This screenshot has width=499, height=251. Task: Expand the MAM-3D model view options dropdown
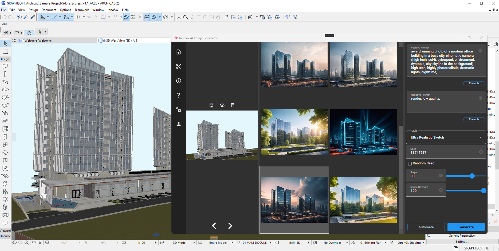[309, 242]
